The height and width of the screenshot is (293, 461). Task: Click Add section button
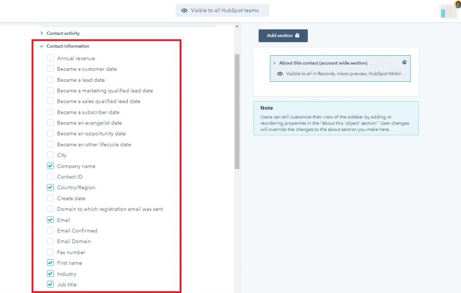point(283,36)
